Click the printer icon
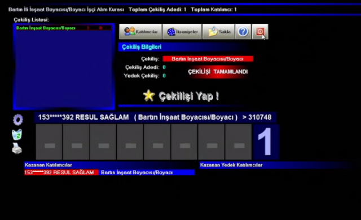The width and height of the screenshot is (361, 220). (17, 149)
